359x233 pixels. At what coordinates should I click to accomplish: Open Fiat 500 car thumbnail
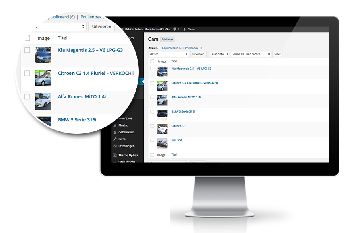[162, 143]
